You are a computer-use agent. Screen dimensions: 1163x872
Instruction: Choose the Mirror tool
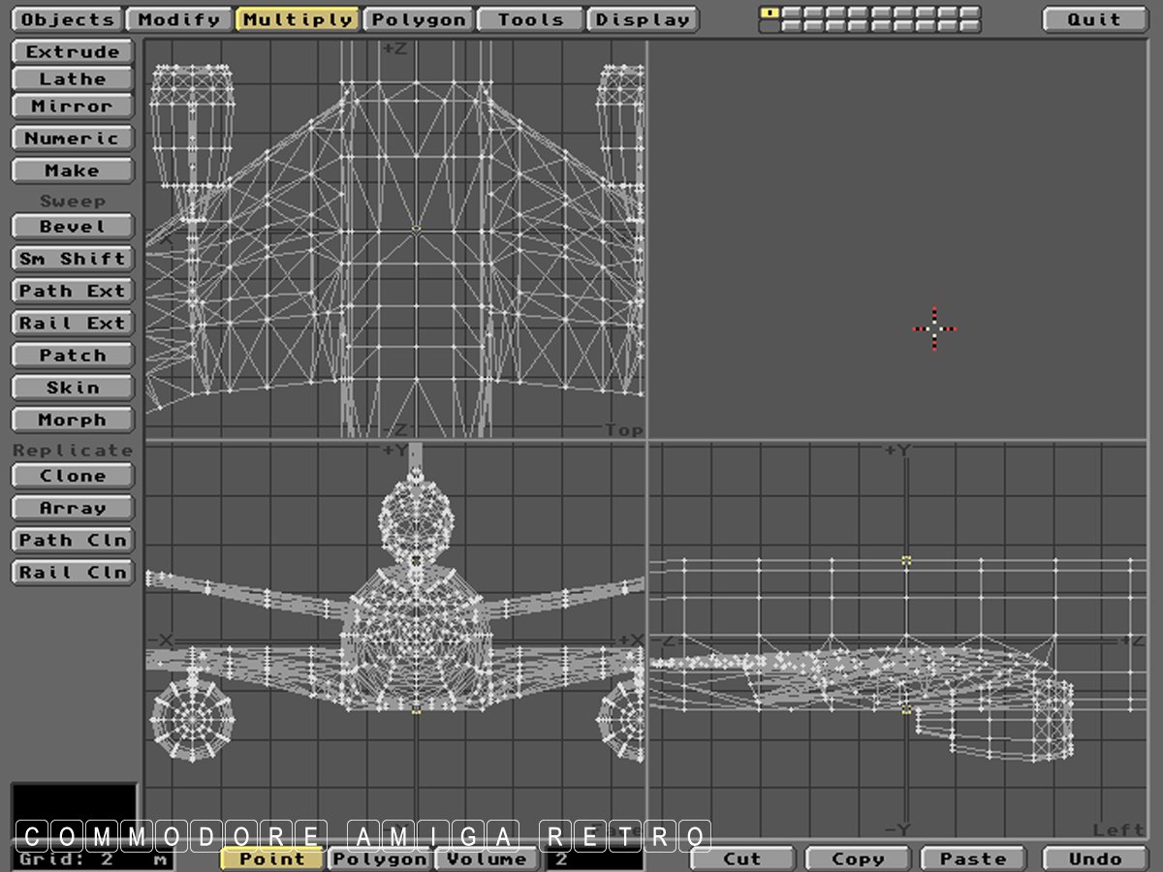[x=73, y=107]
